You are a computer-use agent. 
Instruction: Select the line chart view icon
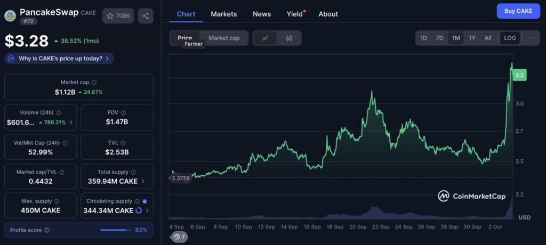click(265, 38)
